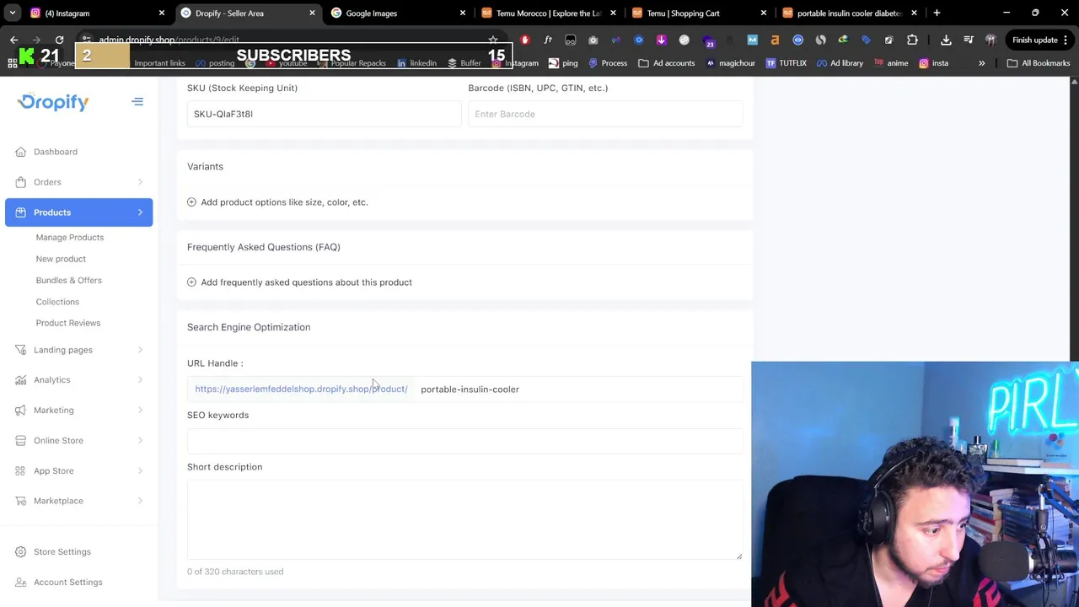Image resolution: width=1079 pixels, height=607 pixels.
Task: Click the Online Store icon
Action: (x=20, y=441)
